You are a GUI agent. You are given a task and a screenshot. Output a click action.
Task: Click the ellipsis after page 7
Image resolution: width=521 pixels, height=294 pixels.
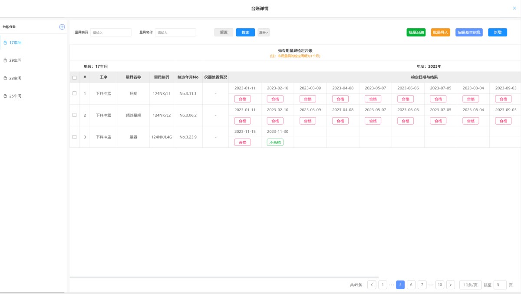point(431,285)
